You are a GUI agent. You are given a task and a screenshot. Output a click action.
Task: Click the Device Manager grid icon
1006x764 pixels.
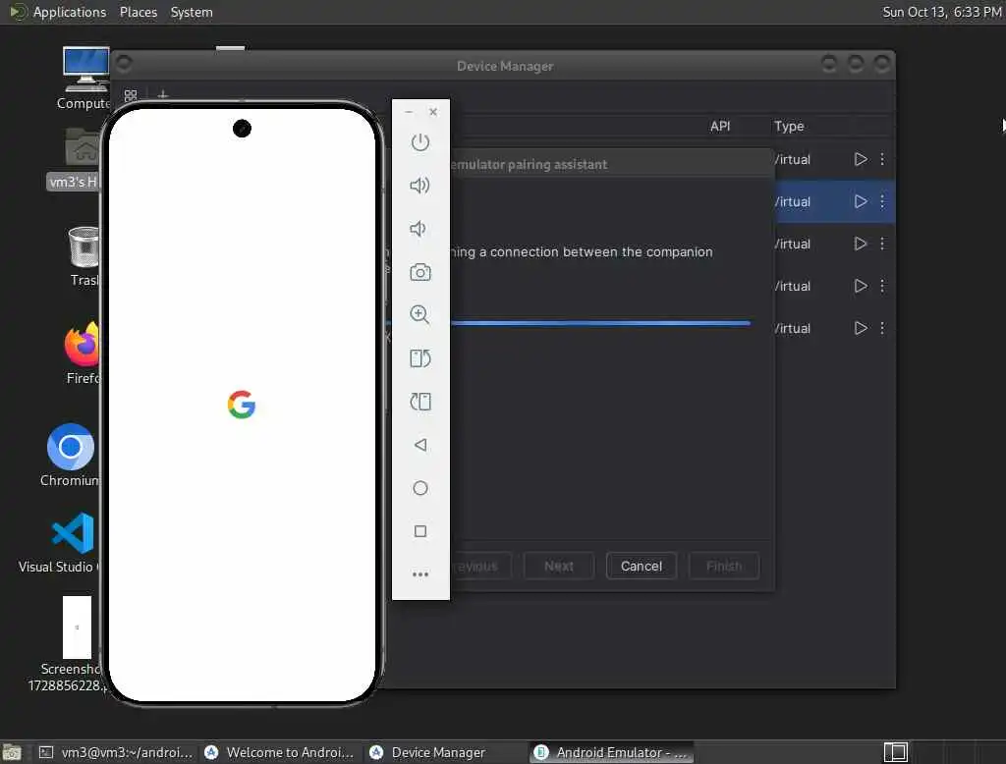coord(131,95)
